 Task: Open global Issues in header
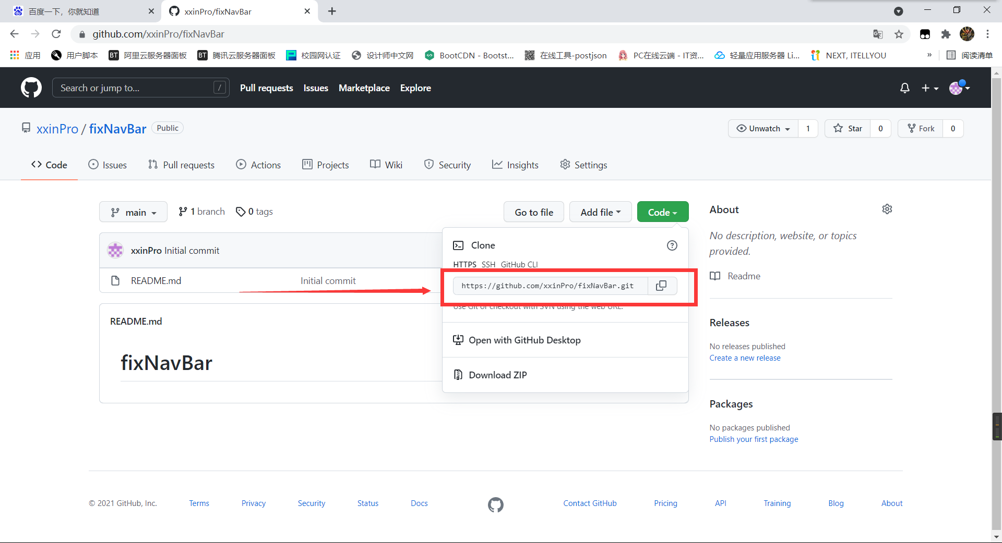pos(316,88)
